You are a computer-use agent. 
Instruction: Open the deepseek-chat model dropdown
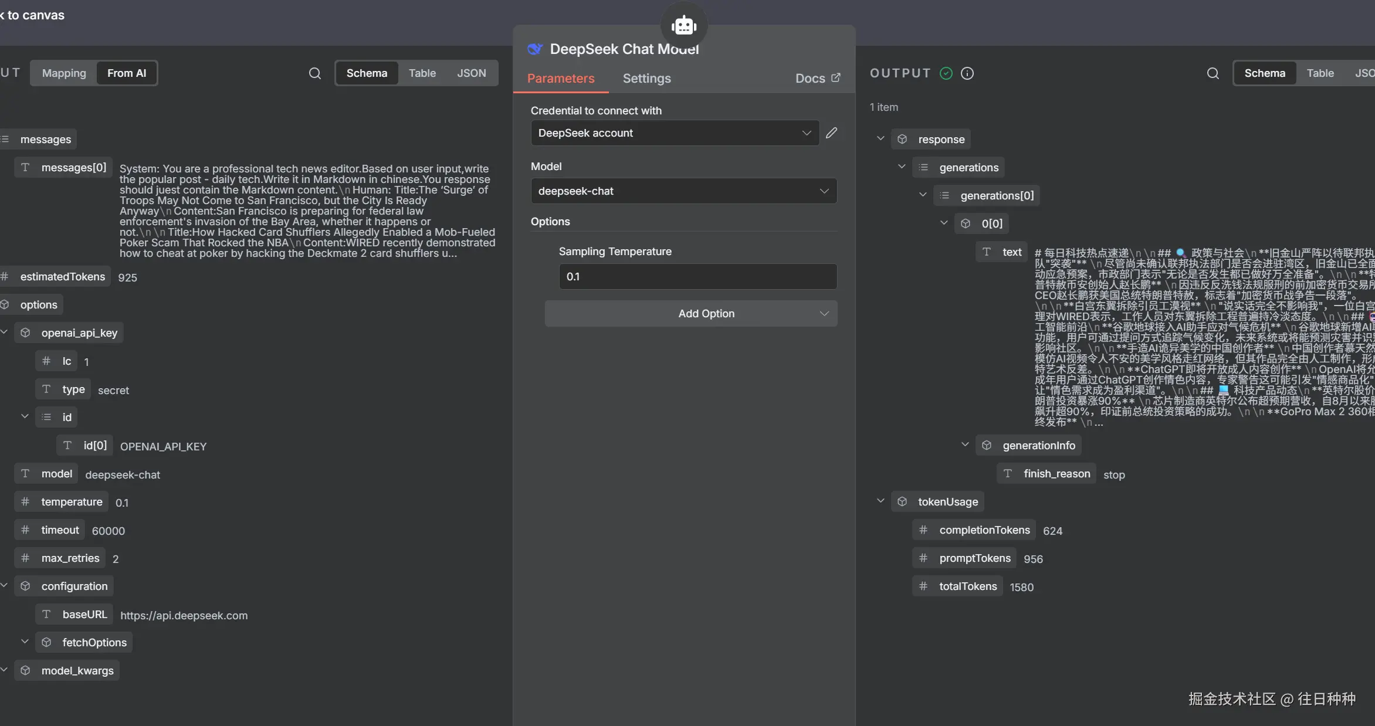(683, 191)
